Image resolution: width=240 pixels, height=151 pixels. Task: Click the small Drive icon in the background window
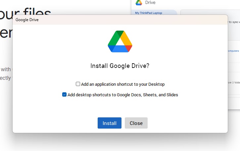coord(139,3)
